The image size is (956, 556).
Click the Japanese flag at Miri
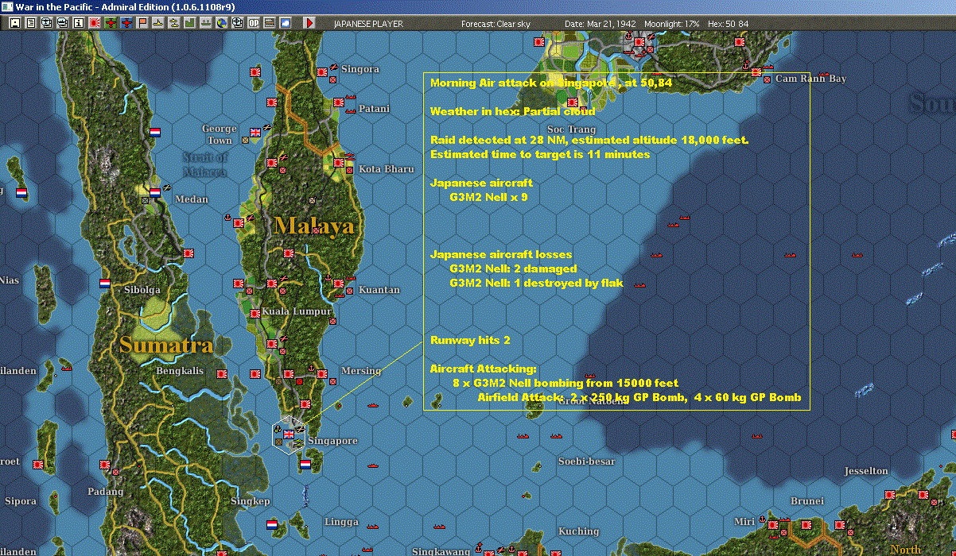tap(772, 524)
